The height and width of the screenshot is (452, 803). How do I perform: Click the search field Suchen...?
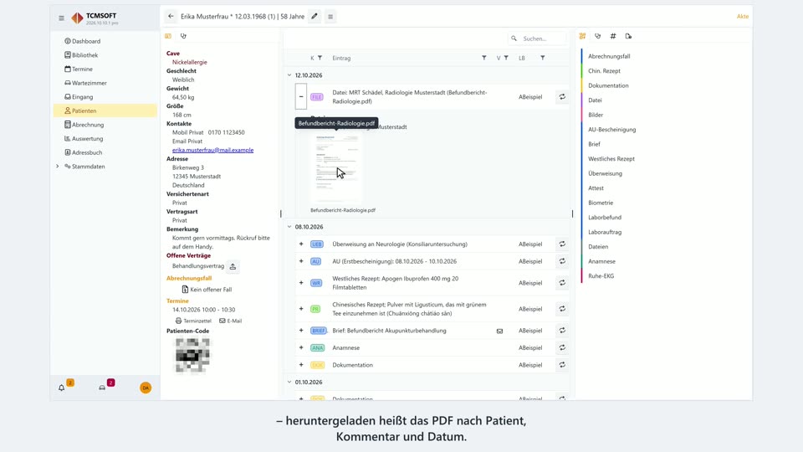click(x=538, y=39)
